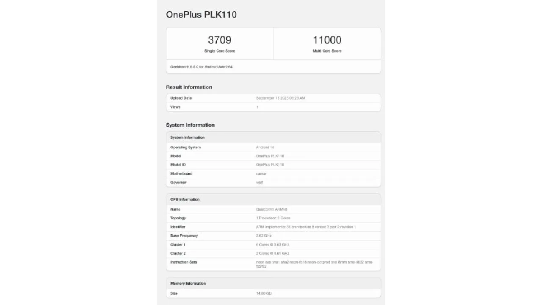Screen dimensions: 542x305
Task: Select the '2 Cores @ 4.61 GHz' value
Action: click(273, 253)
